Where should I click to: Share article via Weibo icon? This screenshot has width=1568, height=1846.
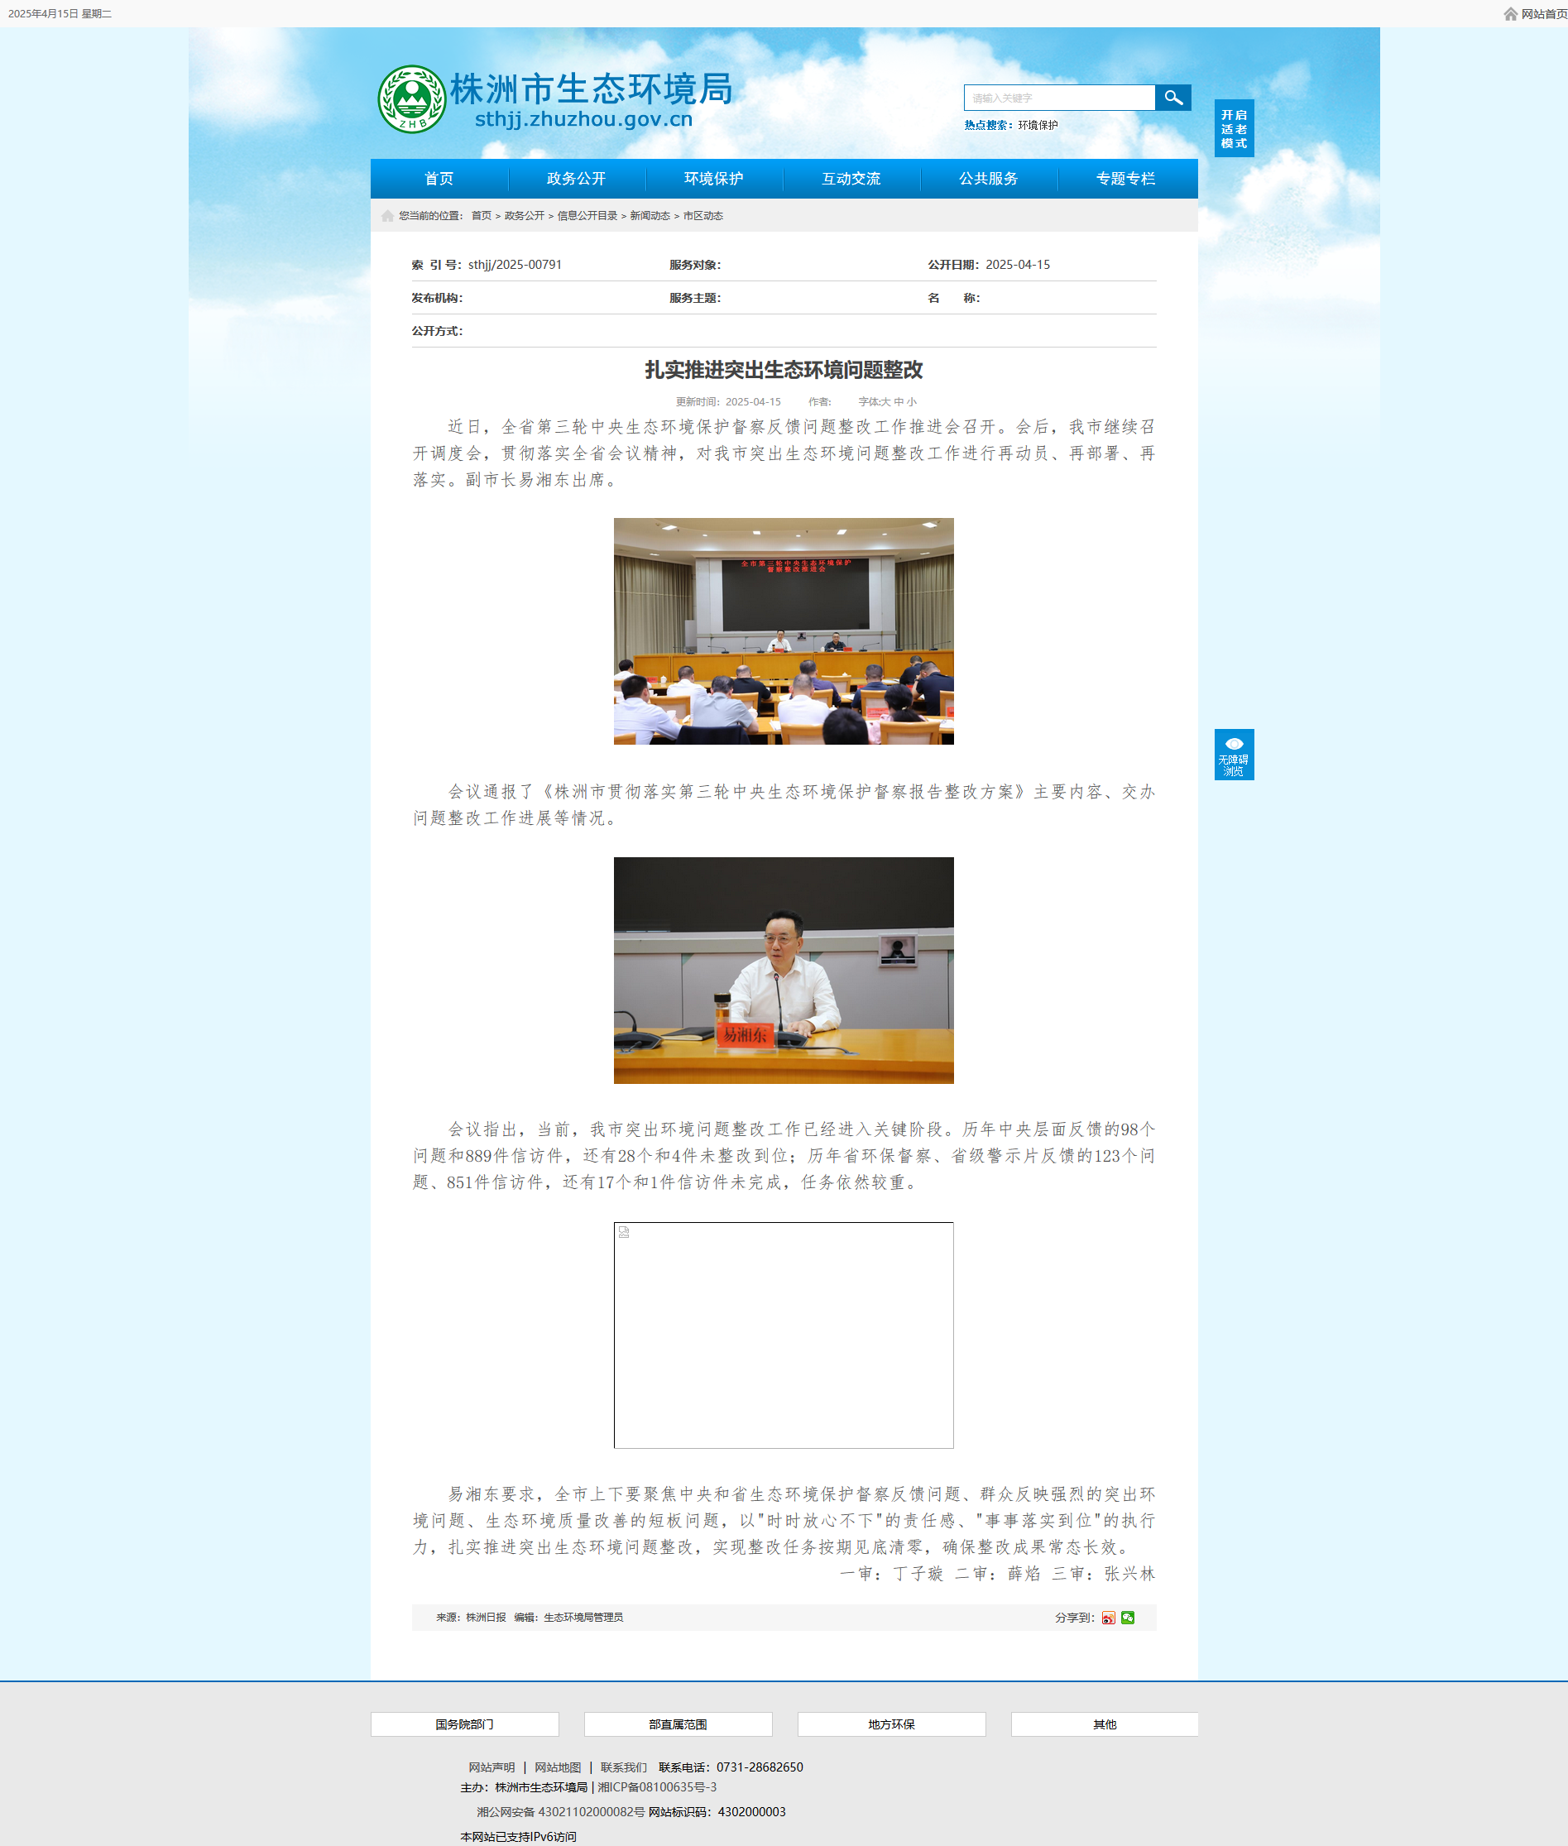click(1109, 1618)
